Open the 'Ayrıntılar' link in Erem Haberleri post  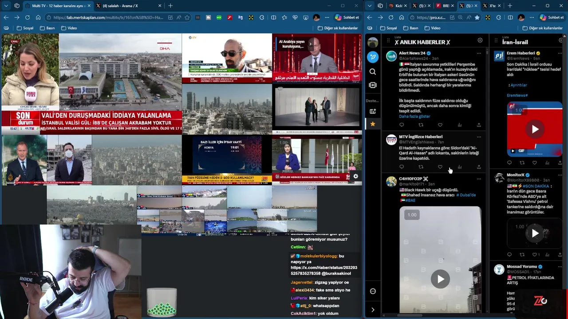click(518, 85)
